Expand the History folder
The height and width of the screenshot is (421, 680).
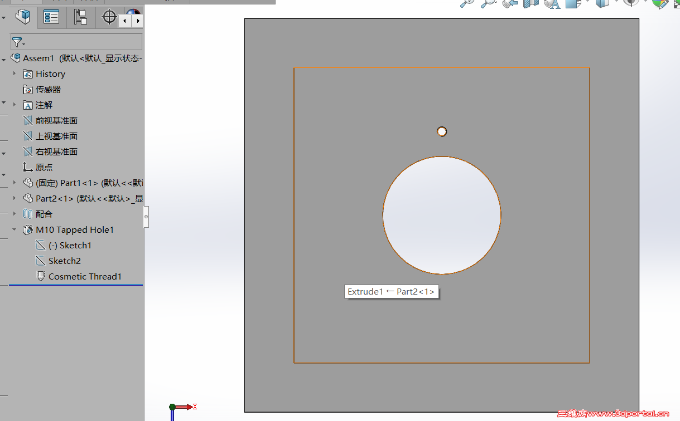coord(15,74)
